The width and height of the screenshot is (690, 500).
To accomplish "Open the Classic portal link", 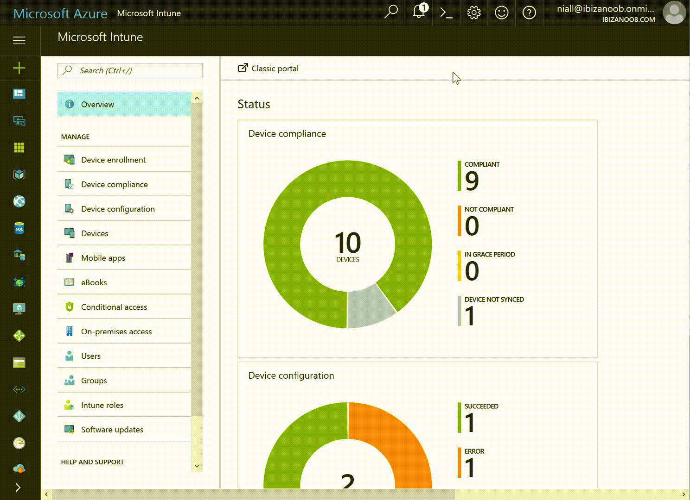I will [268, 69].
